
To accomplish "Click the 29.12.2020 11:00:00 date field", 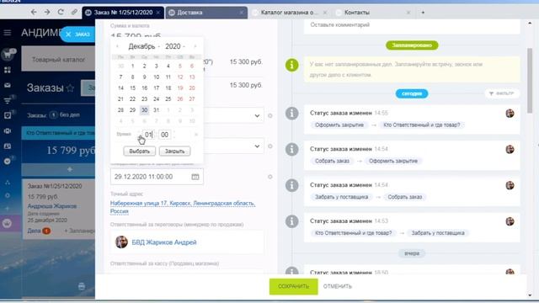I will [157, 177].
